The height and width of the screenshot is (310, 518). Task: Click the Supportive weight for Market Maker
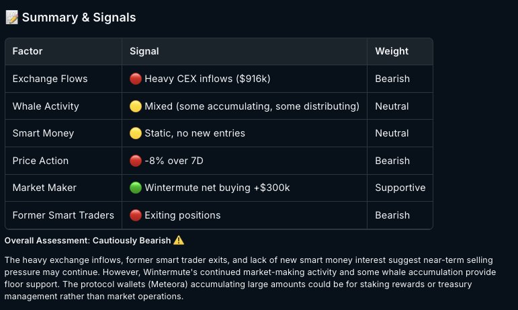pos(400,188)
